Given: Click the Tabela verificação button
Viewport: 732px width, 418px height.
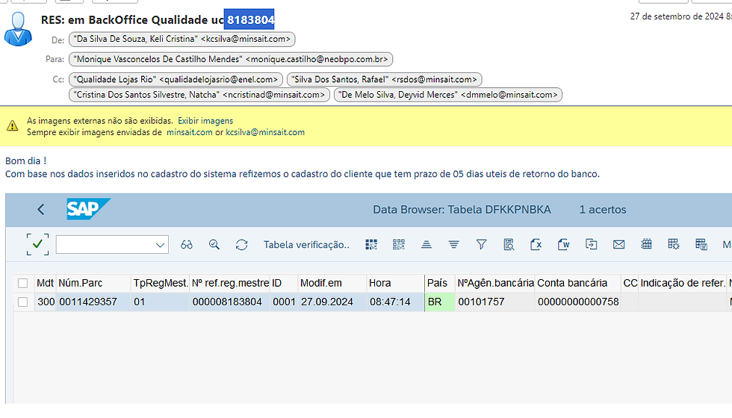Looking at the screenshot, I should tap(306, 245).
